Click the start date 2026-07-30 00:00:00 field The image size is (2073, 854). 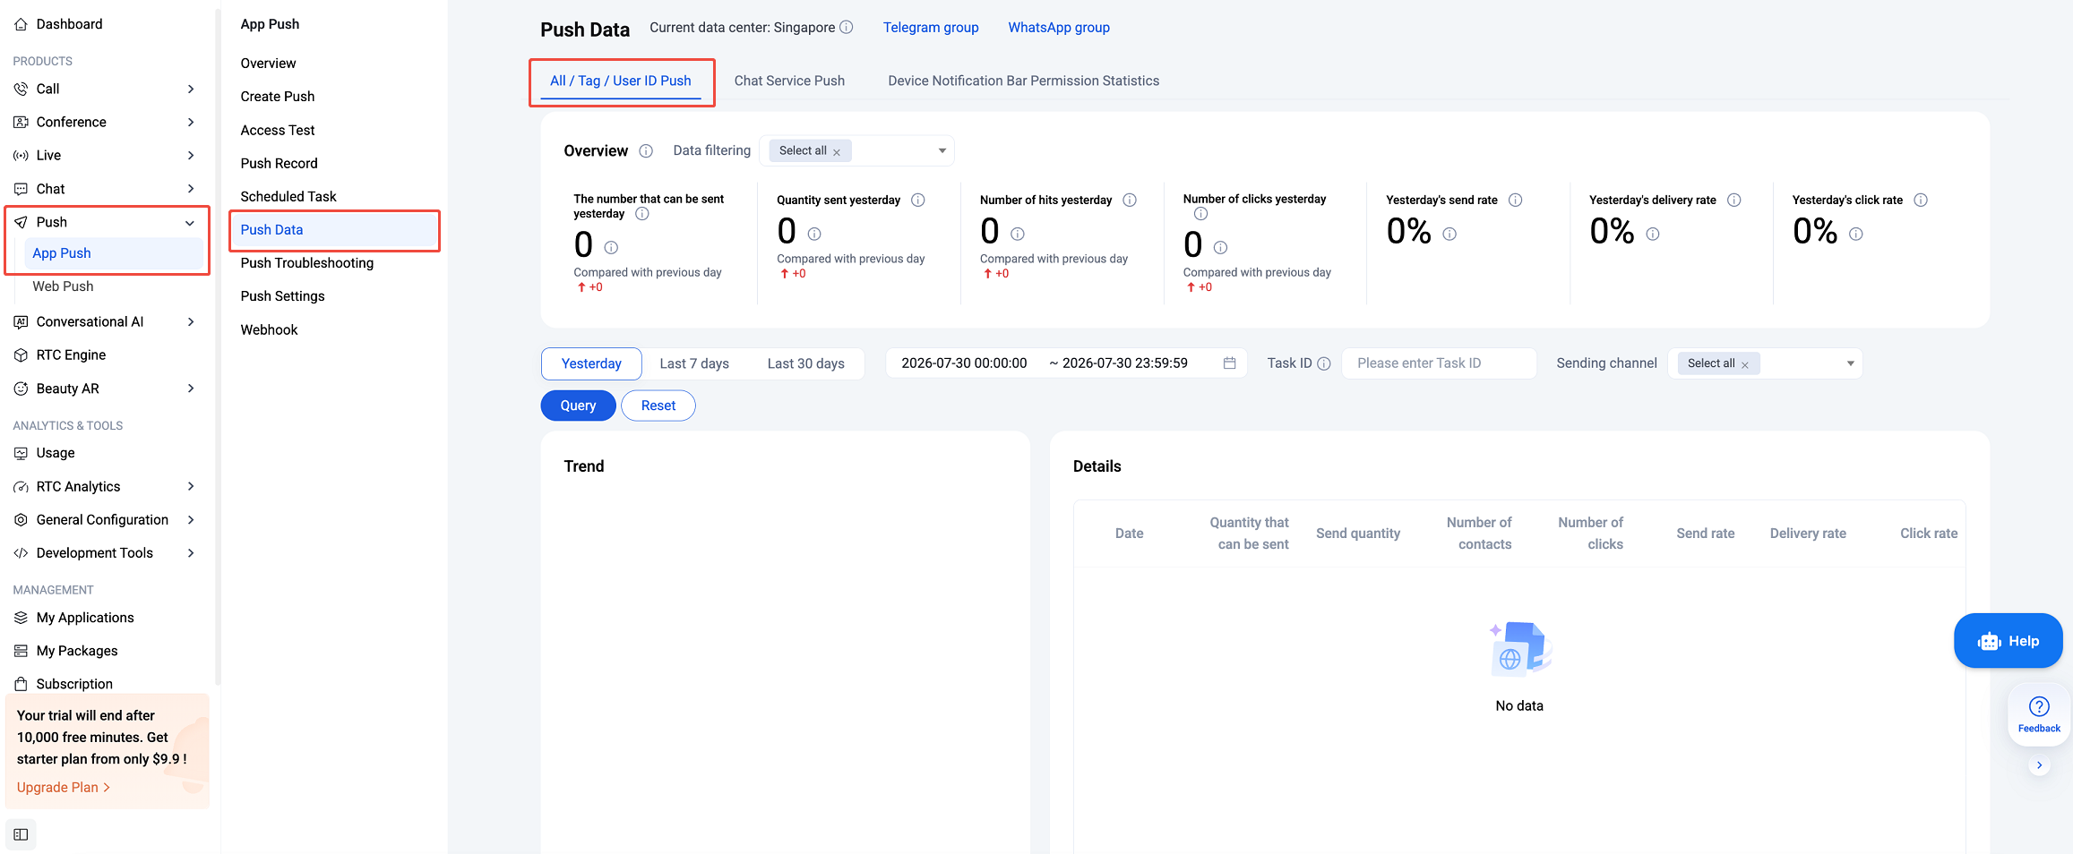[964, 363]
